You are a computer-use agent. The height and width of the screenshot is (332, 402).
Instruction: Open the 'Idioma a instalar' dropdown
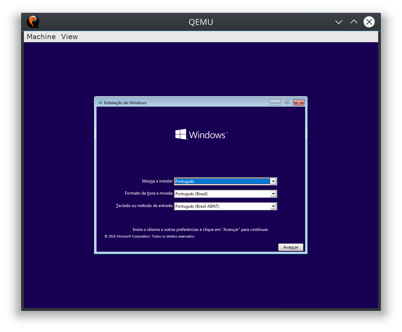(x=273, y=181)
